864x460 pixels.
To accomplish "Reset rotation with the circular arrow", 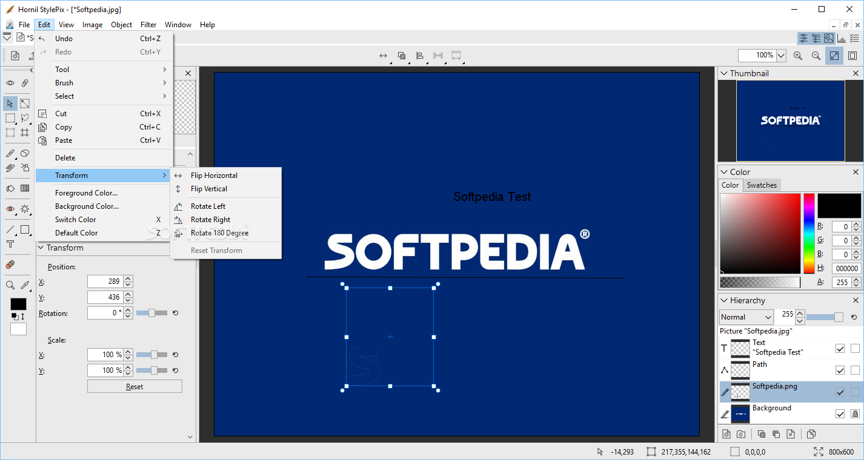I will tap(176, 313).
